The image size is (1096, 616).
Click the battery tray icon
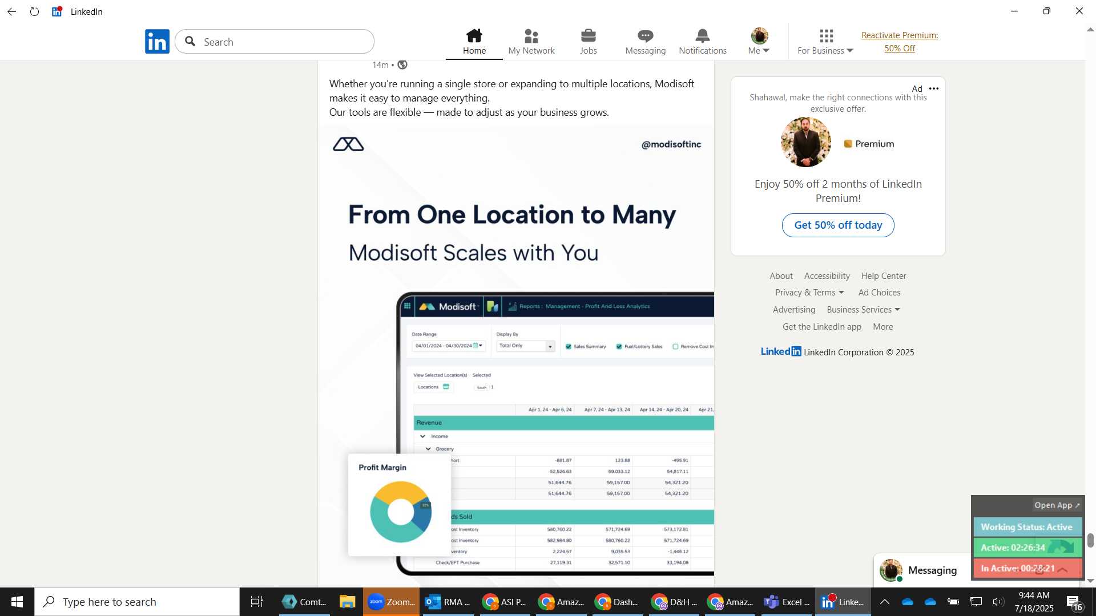[953, 602]
